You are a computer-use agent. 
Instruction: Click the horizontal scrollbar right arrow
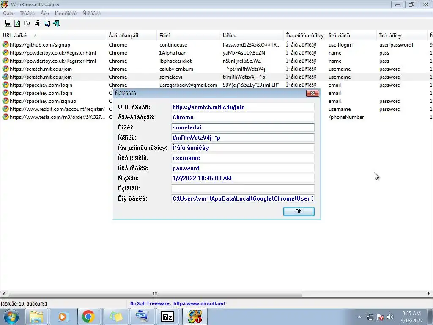click(x=429, y=294)
